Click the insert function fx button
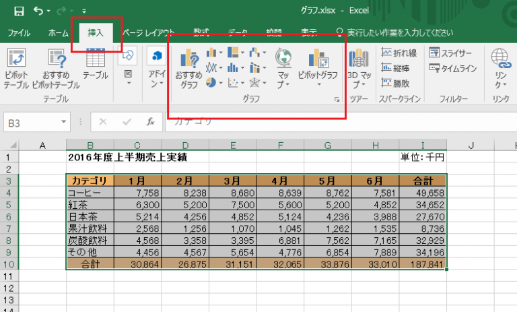 click(151, 122)
